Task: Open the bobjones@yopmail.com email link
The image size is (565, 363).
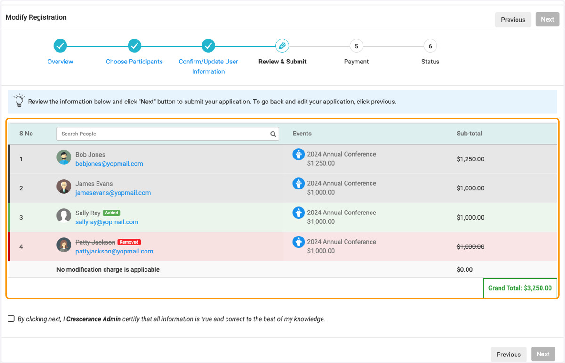Action: point(109,164)
